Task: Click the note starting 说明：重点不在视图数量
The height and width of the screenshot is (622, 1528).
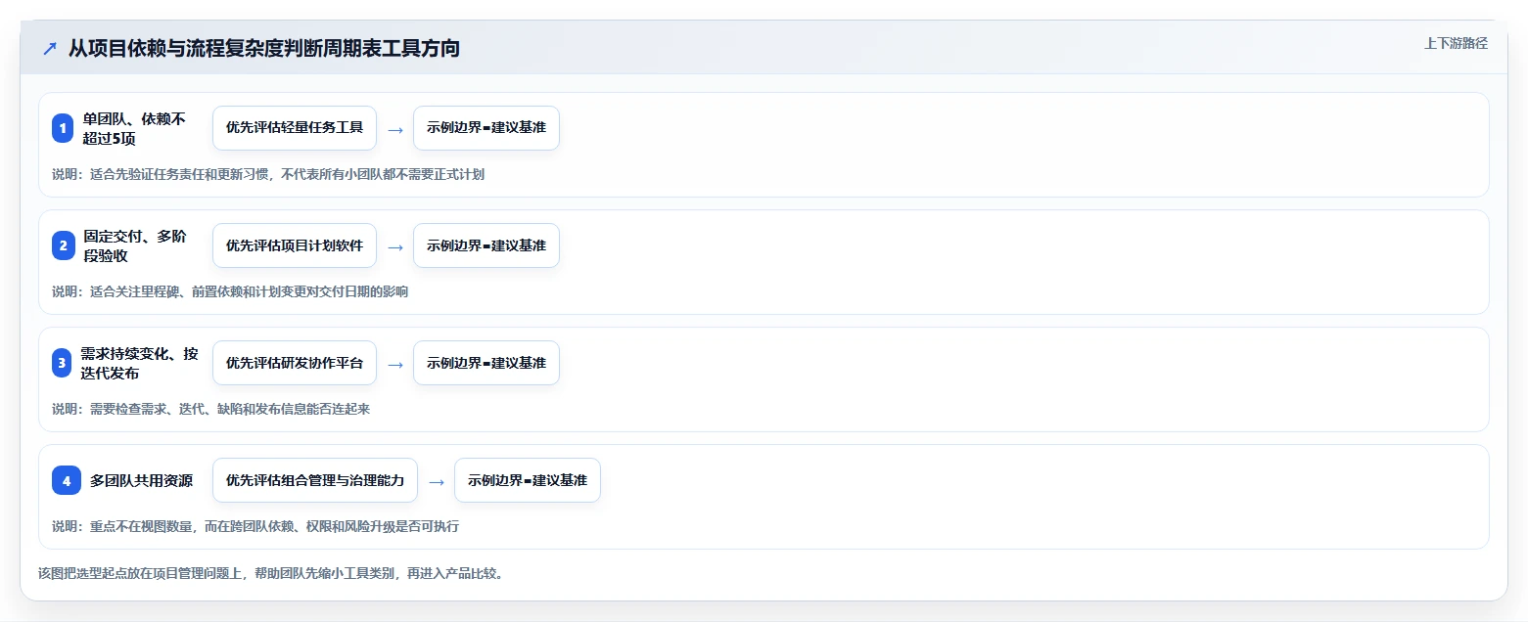Action: pos(255,526)
